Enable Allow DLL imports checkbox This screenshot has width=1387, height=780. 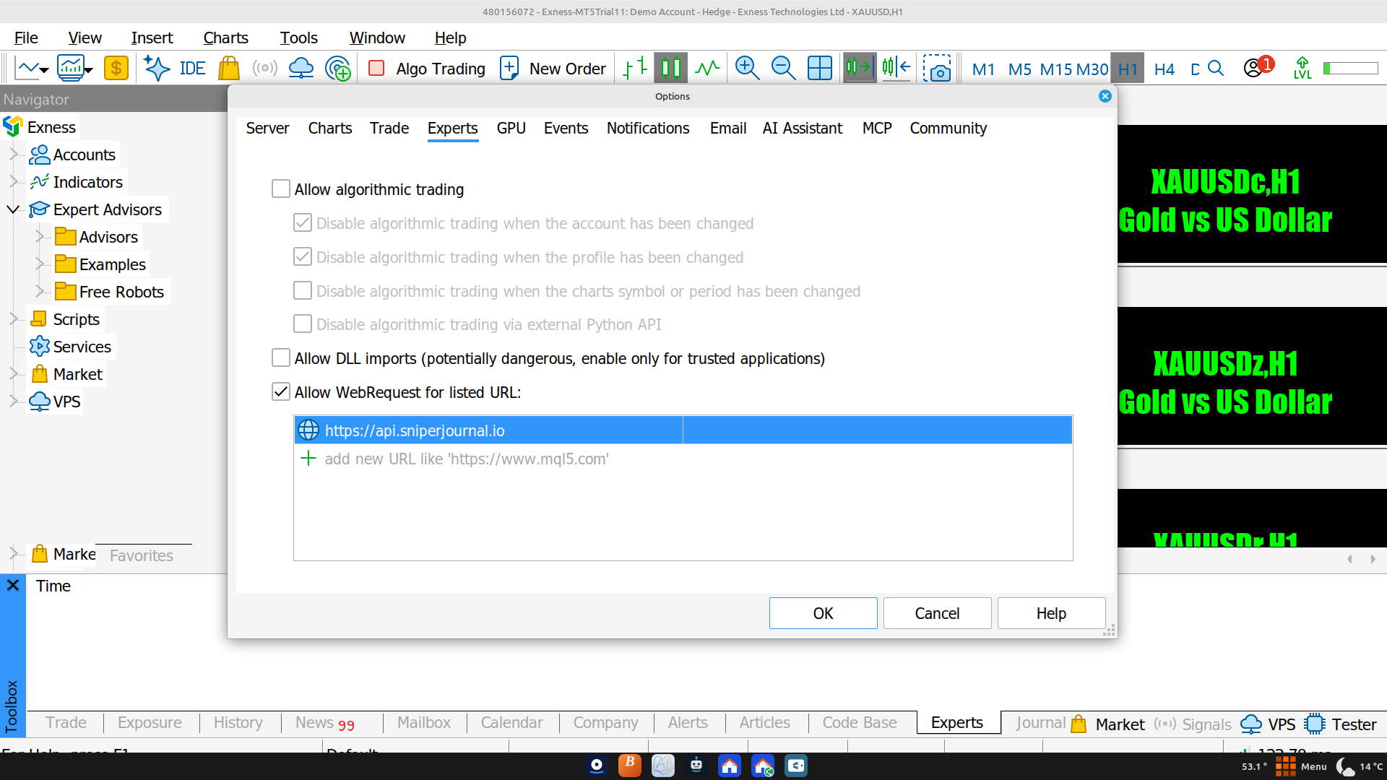pos(281,358)
